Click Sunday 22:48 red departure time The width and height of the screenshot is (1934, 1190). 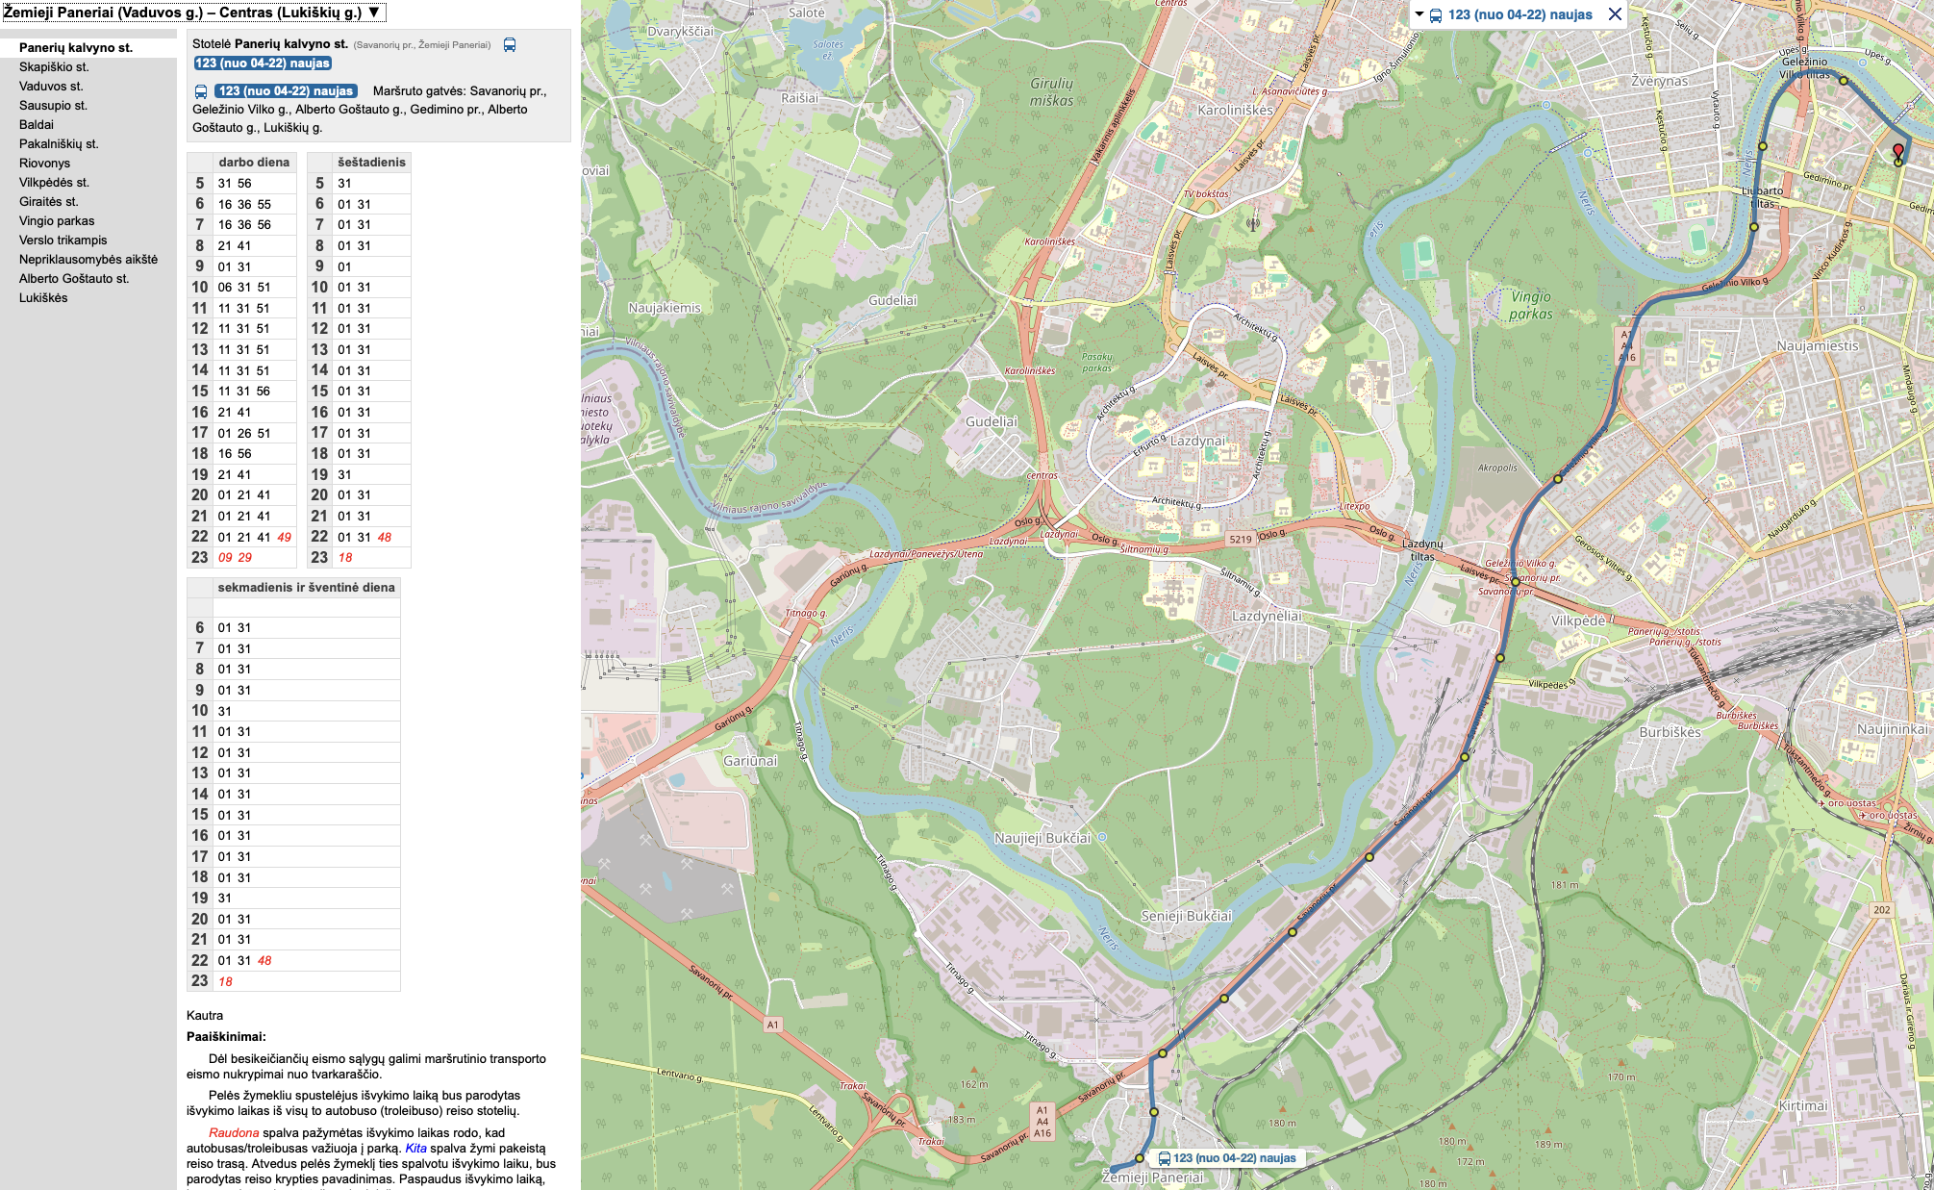[264, 960]
